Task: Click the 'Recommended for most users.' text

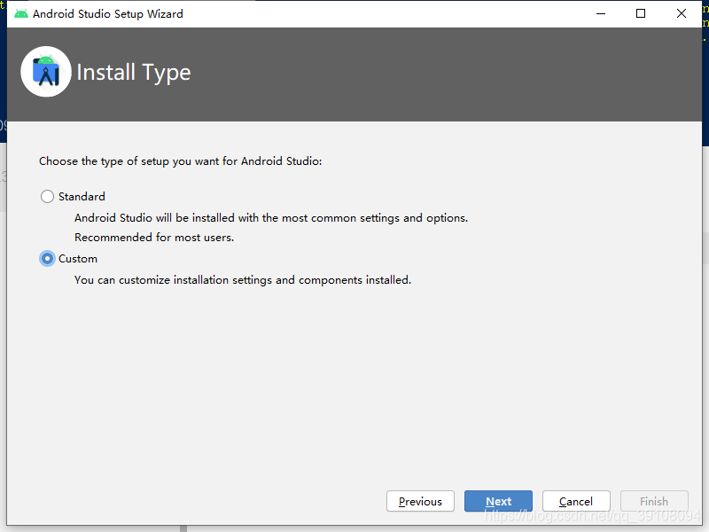Action: [154, 238]
